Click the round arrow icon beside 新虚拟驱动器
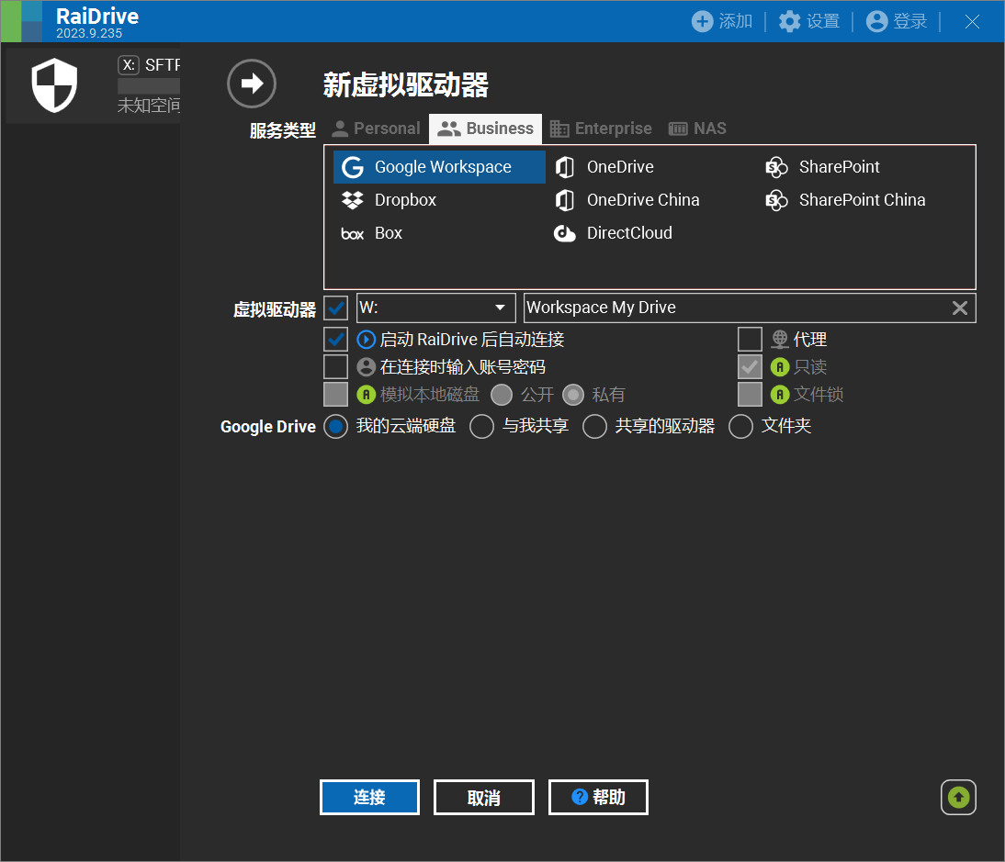Viewport: 1005px width, 862px height. click(x=252, y=84)
